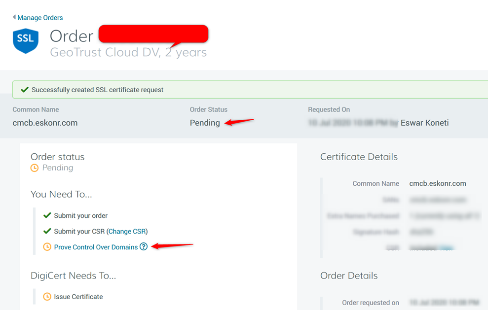Click the Order Details heading
This screenshot has width=488, height=310.
349,276
